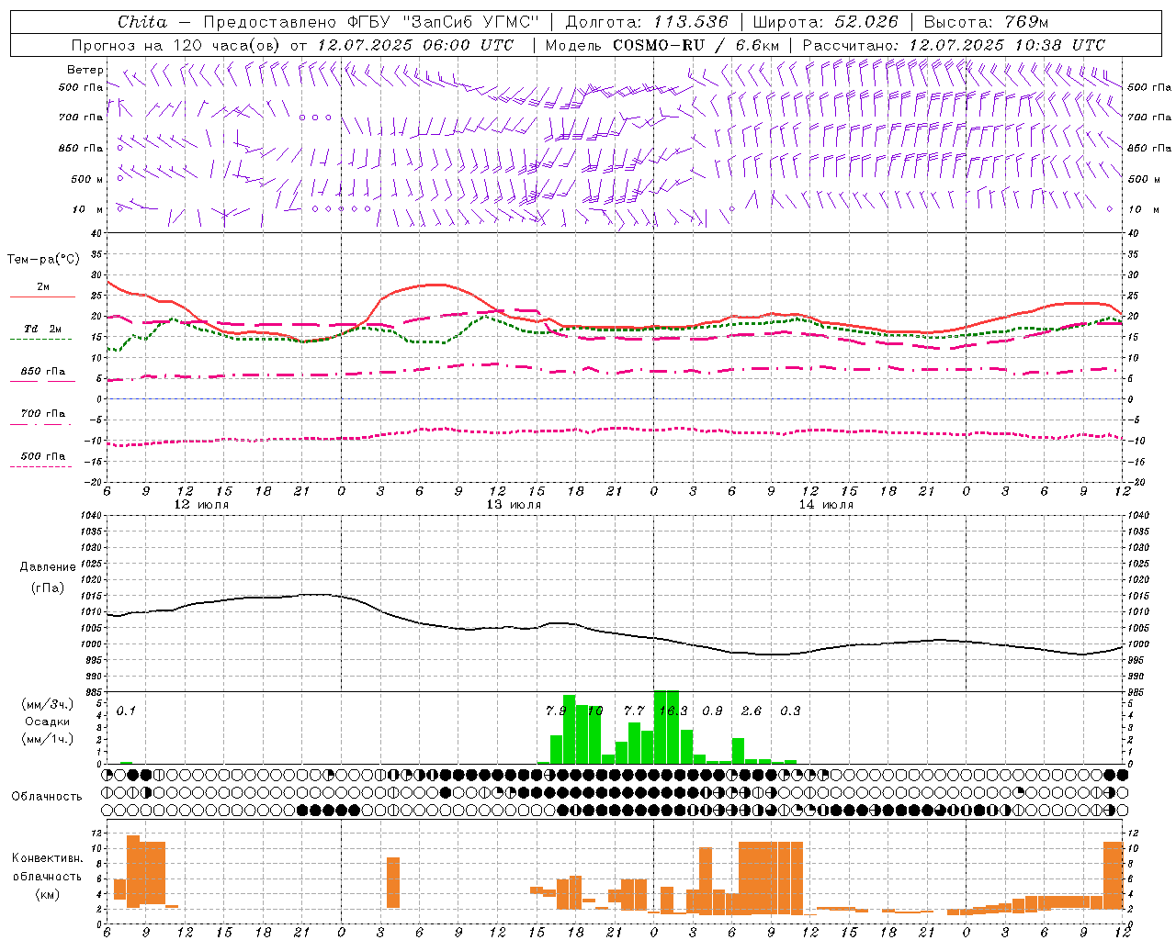Click the "0.1" precipitation total value

(x=126, y=711)
